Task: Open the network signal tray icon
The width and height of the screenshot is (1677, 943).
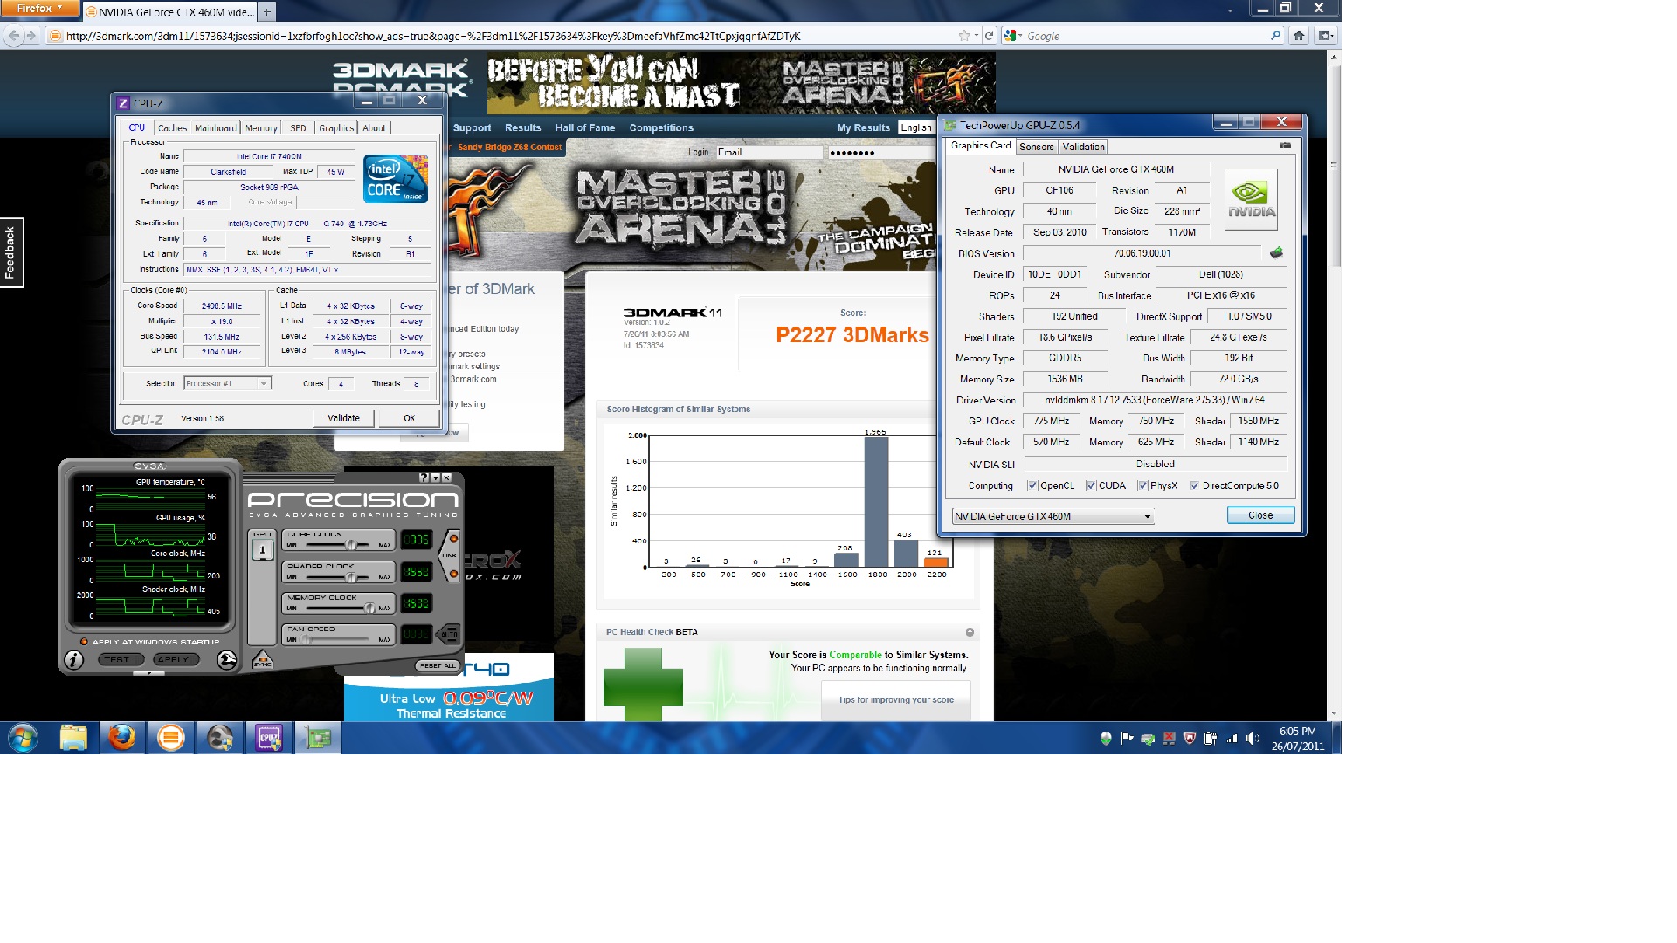Action: 1232,739
